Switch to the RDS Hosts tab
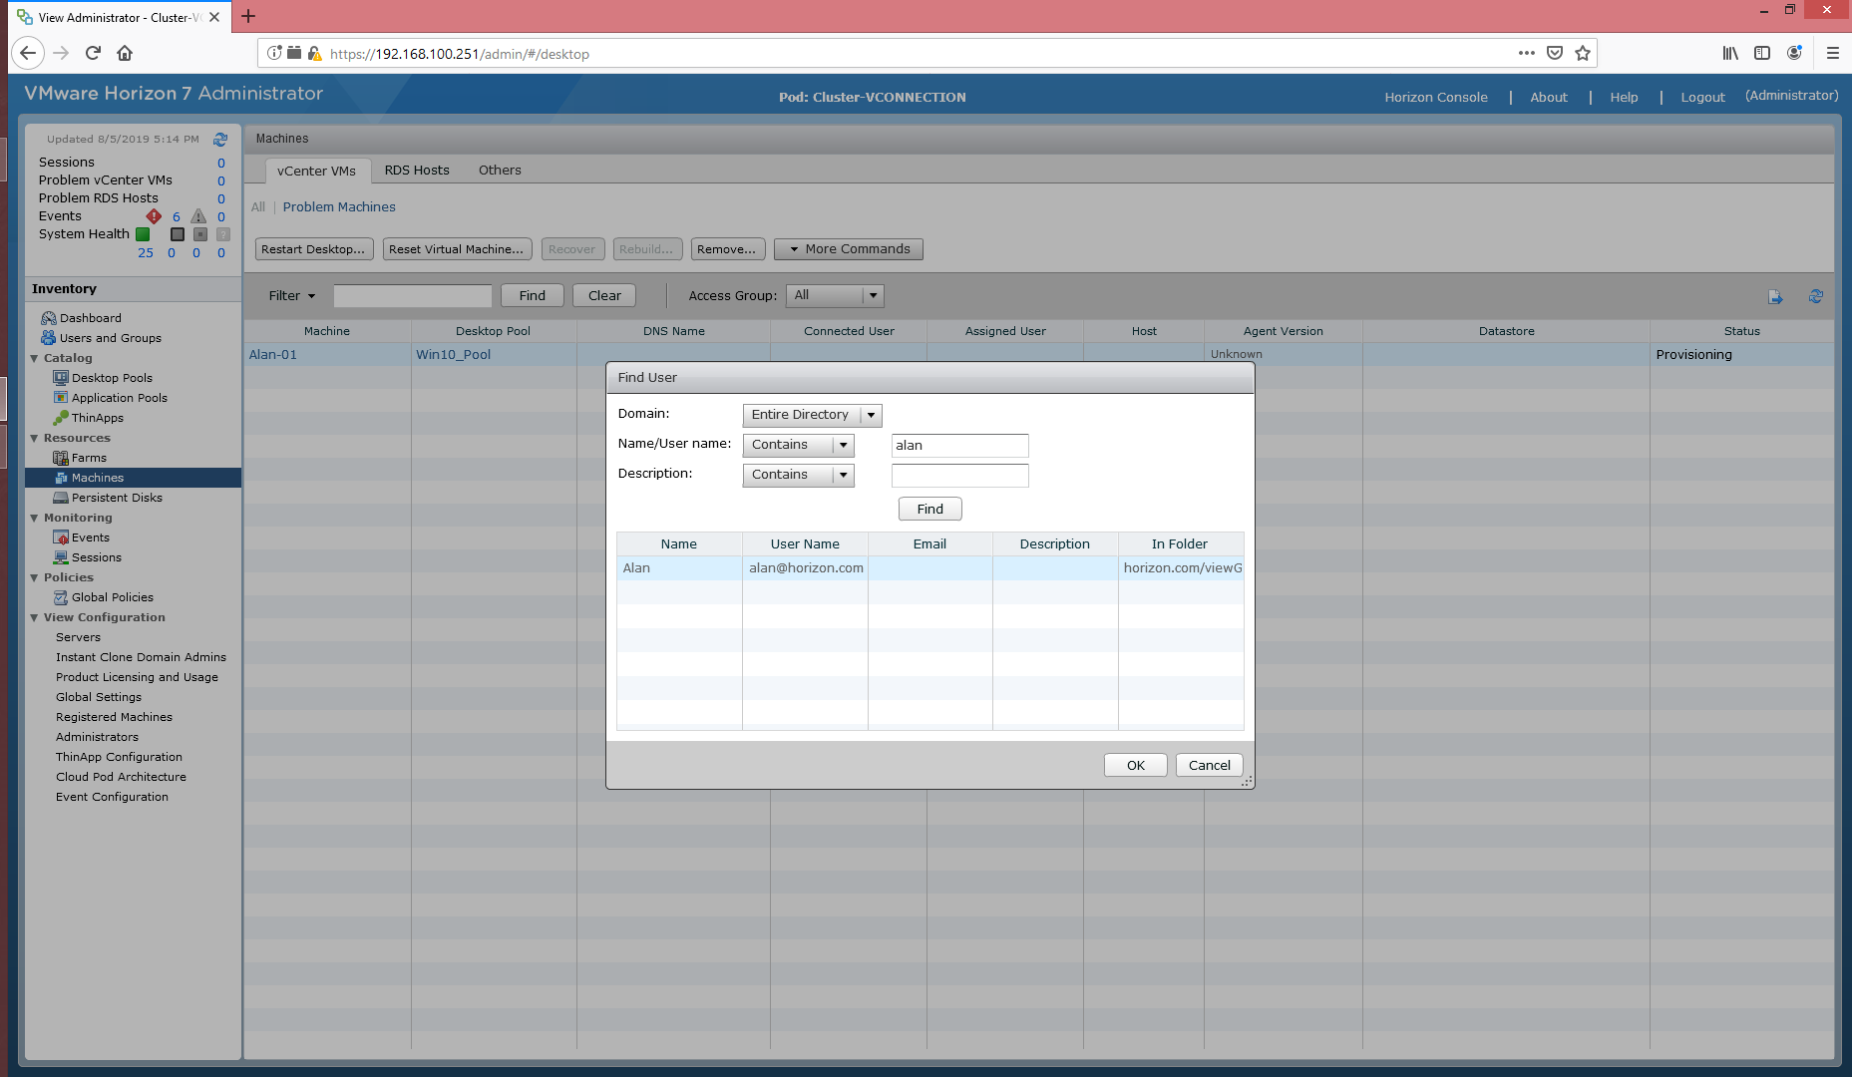Screen dimensions: 1852x1077 click(x=417, y=171)
